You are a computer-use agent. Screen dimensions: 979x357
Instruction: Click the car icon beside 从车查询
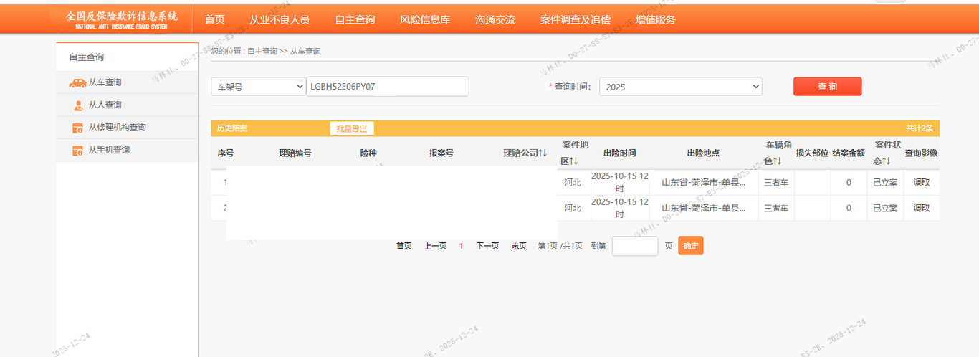77,83
